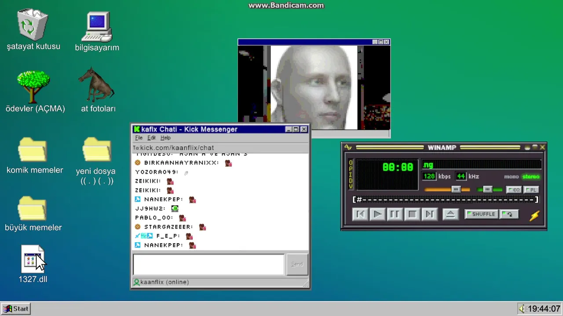Click the Winamp seek position bar
563x316 pixels.
pyautogui.click(x=445, y=200)
